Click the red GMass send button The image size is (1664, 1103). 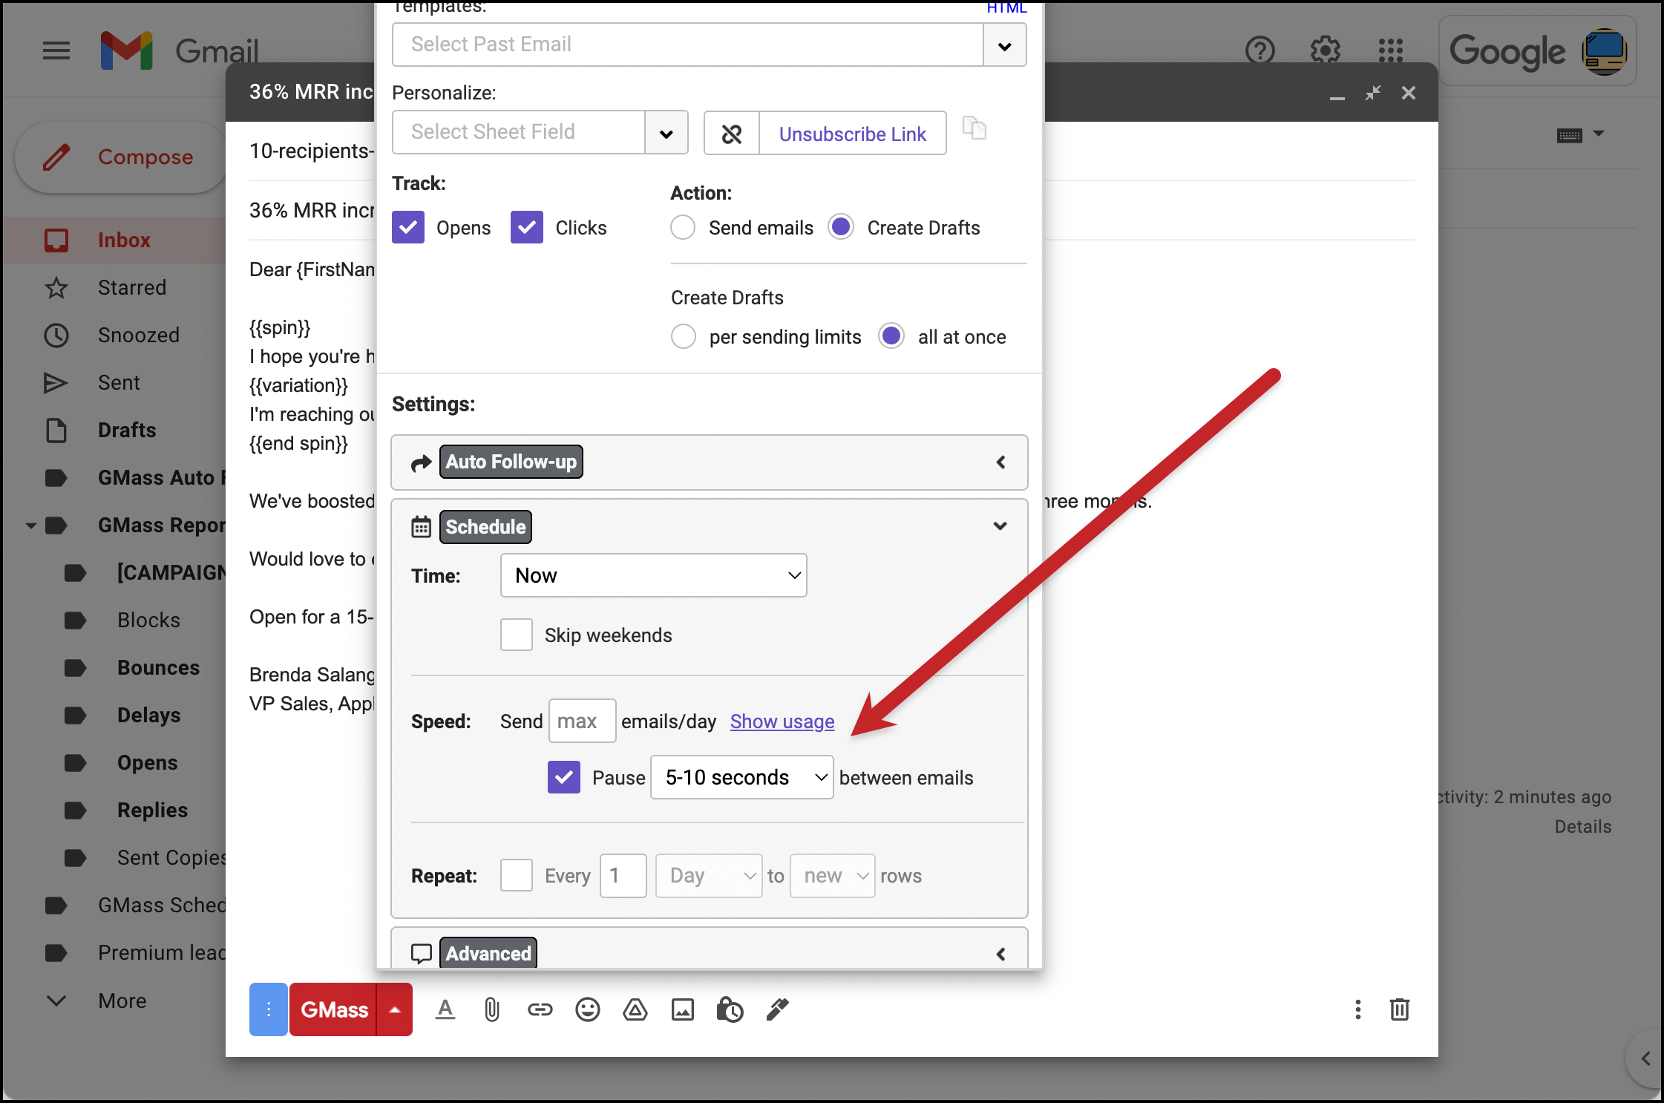(x=333, y=1009)
